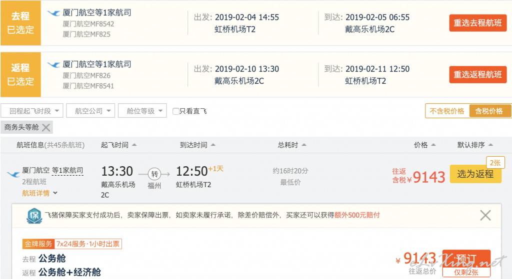Click the 2张 remaining tickets badge
The width and height of the screenshot is (512, 279).
pos(495,163)
